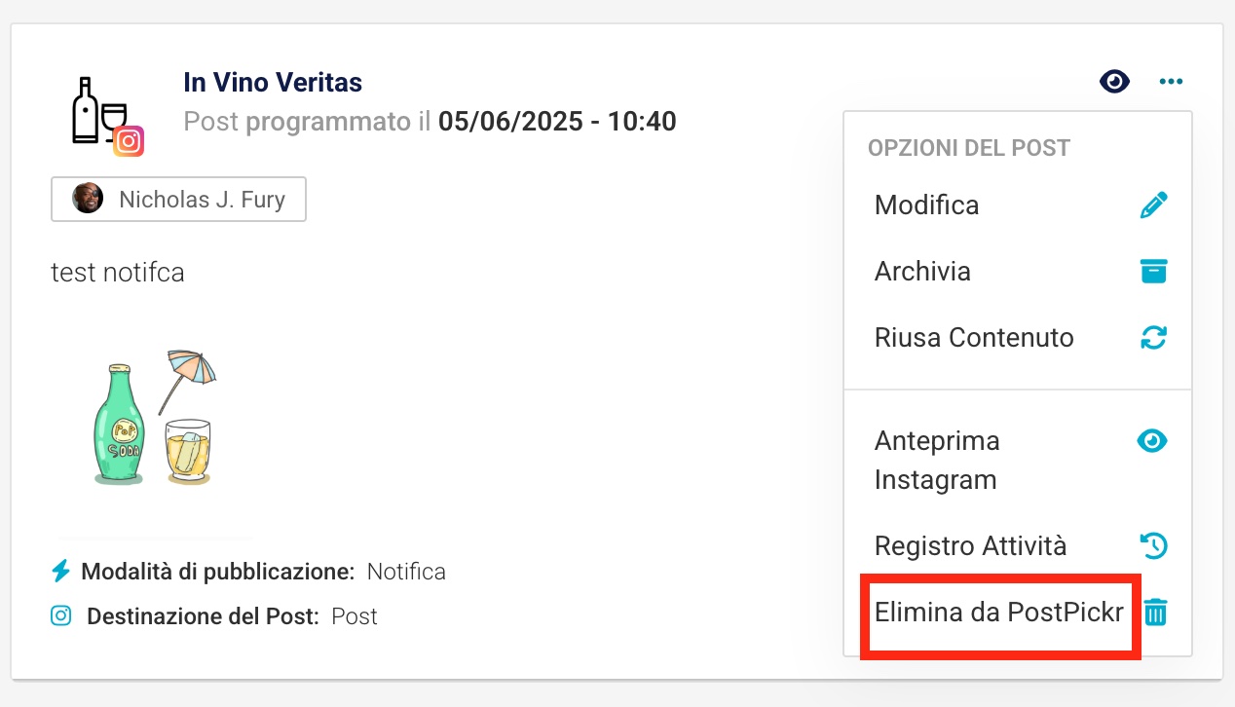Click the trash bin icon

pos(1155,613)
